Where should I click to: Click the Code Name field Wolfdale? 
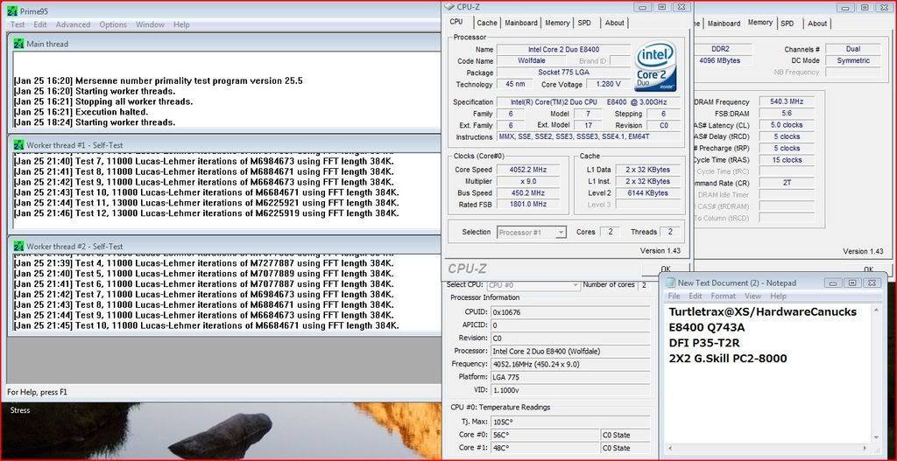532,61
